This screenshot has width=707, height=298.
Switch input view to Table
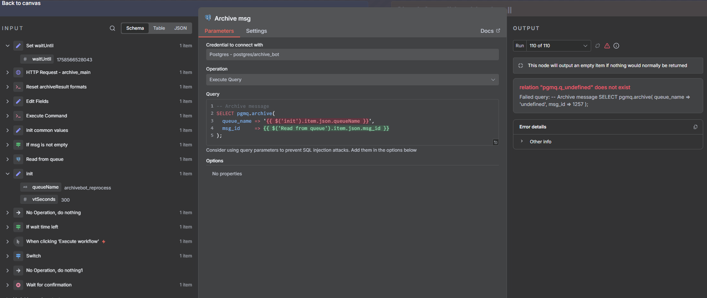[x=159, y=28]
